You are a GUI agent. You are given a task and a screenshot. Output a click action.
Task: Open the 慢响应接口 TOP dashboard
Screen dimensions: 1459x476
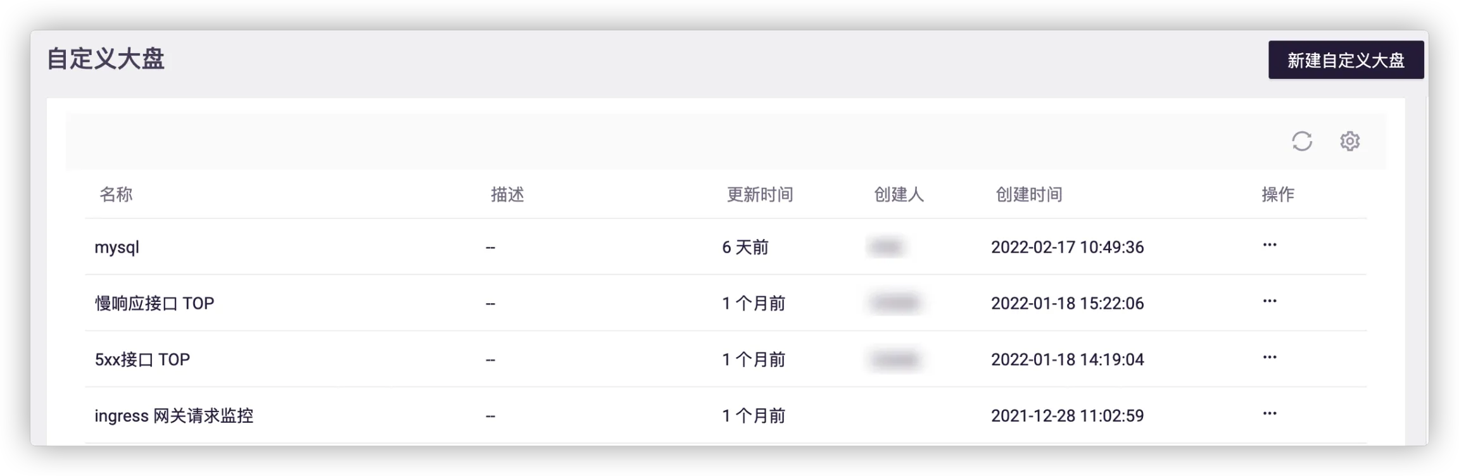tap(155, 303)
